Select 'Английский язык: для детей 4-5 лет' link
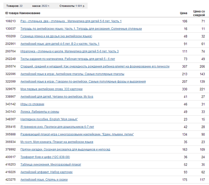209x185 pixels. click(60, 44)
